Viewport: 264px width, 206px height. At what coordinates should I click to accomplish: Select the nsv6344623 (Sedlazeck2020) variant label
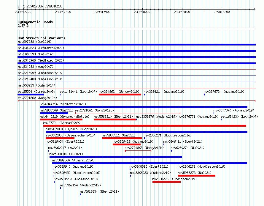pyautogui.click(x=41, y=48)
